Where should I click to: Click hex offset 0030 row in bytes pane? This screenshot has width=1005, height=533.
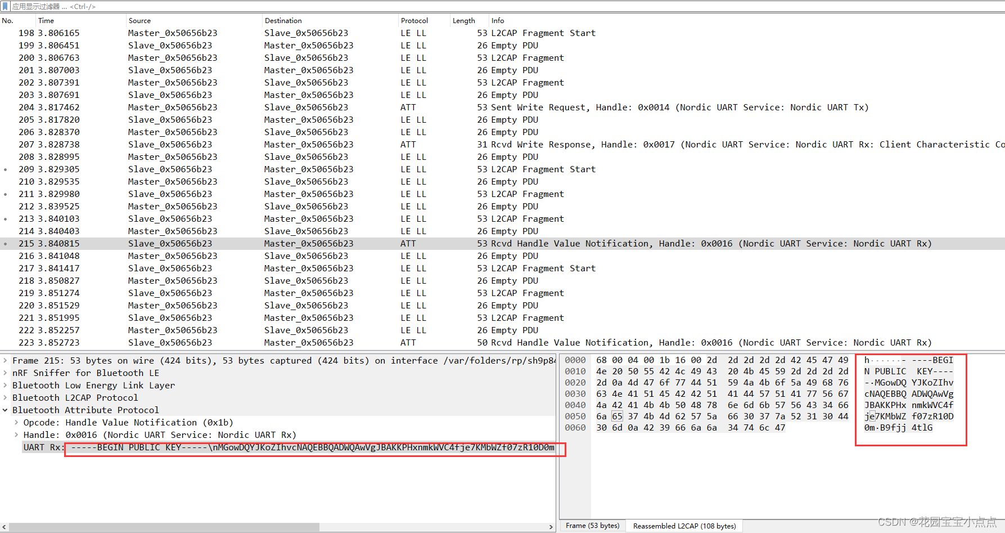(575, 394)
